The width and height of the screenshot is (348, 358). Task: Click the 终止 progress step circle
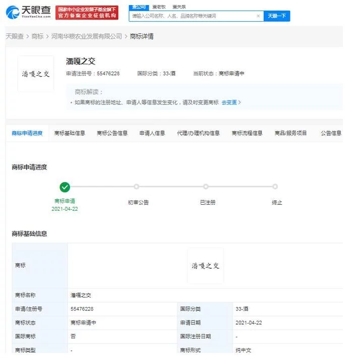click(275, 187)
